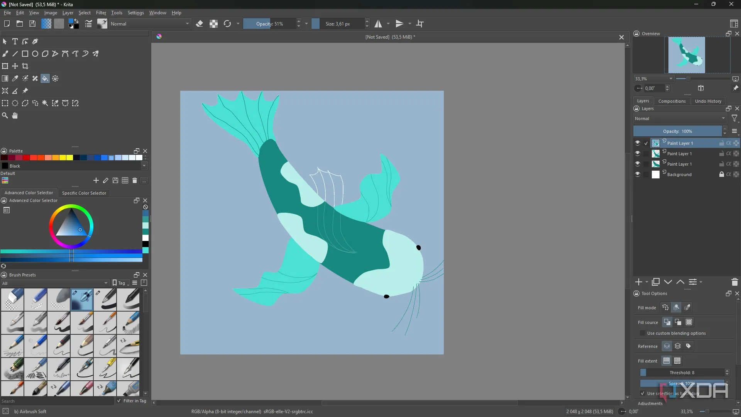Activate the Freehand Brush tool

[5, 54]
